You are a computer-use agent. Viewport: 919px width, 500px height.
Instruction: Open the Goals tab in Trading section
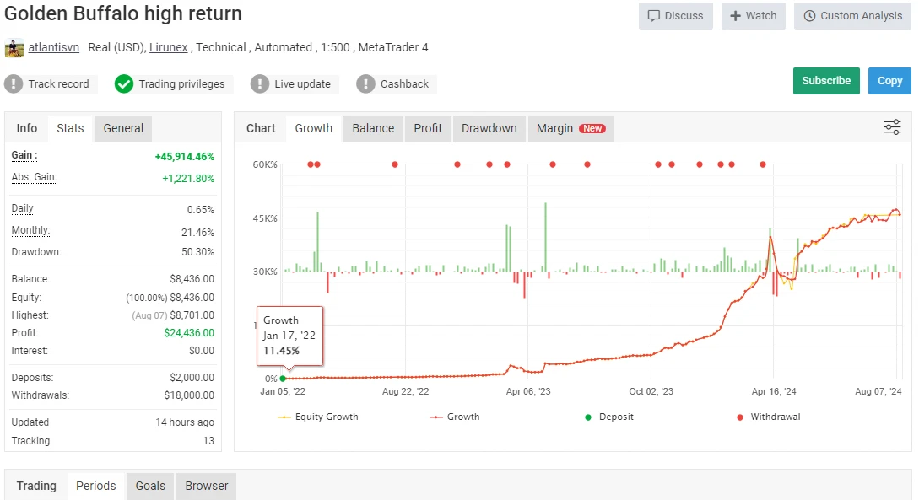pos(150,486)
